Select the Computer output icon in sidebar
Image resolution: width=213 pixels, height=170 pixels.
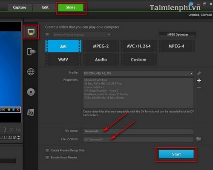(31, 32)
